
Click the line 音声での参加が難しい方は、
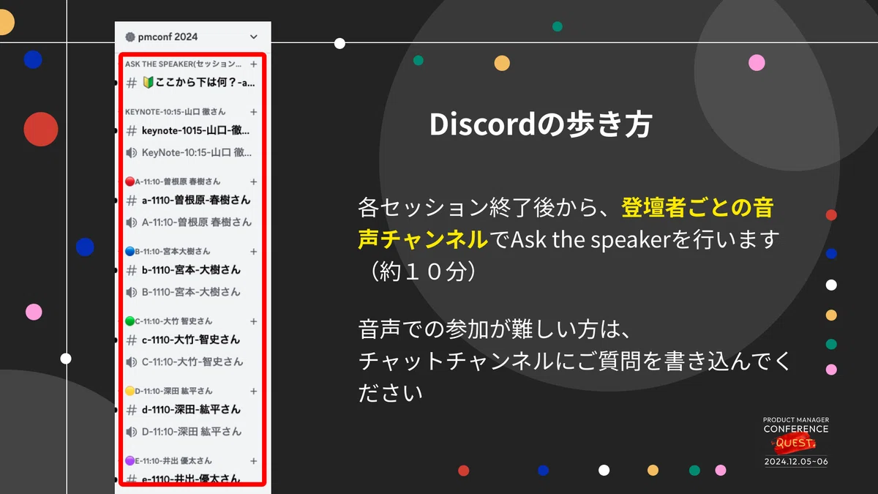tap(495, 330)
